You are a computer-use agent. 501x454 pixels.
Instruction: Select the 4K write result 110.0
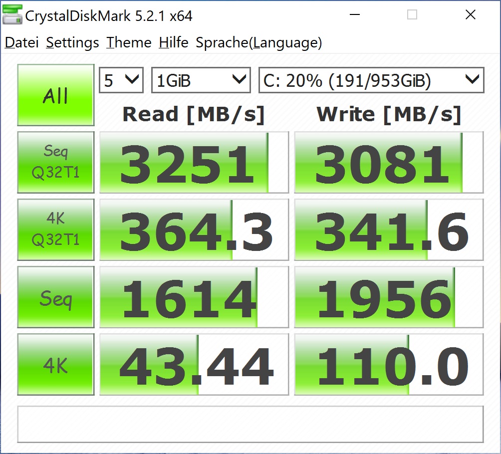(389, 365)
